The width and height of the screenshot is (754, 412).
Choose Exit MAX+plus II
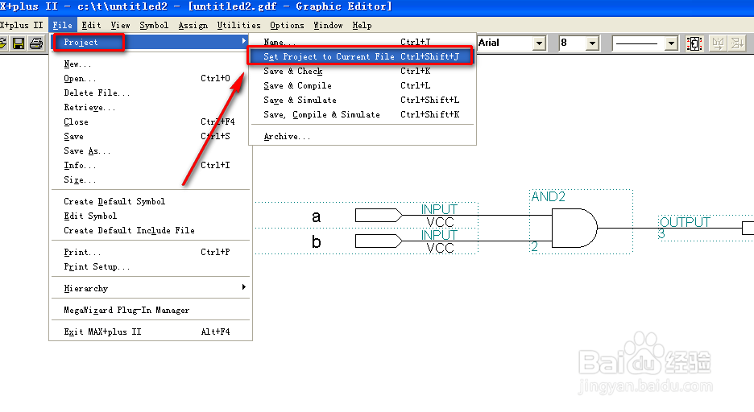151,332
